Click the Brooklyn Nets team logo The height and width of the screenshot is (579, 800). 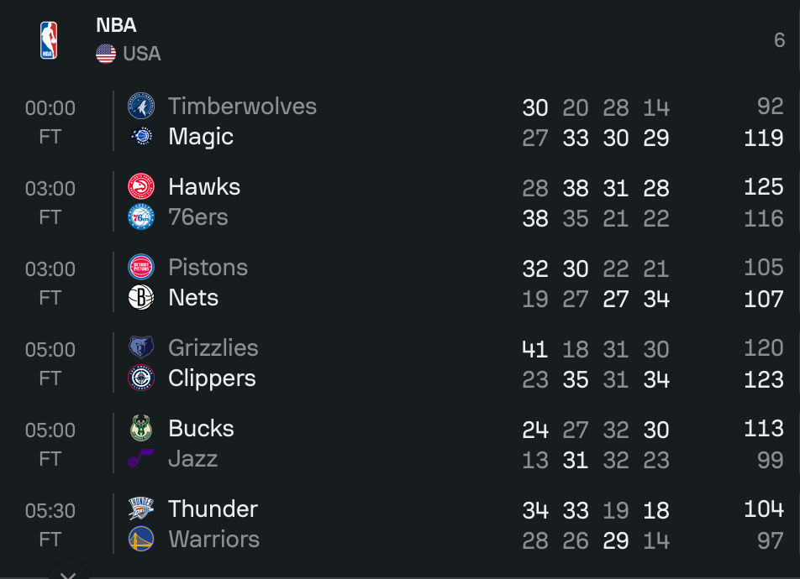(x=141, y=298)
